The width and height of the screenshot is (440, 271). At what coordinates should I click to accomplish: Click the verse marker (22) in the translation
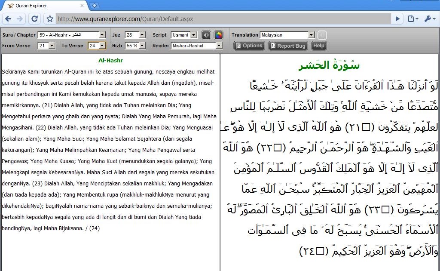click(x=41, y=128)
